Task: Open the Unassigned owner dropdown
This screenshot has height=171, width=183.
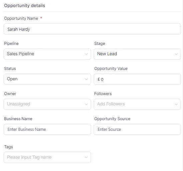Action: coord(47,104)
